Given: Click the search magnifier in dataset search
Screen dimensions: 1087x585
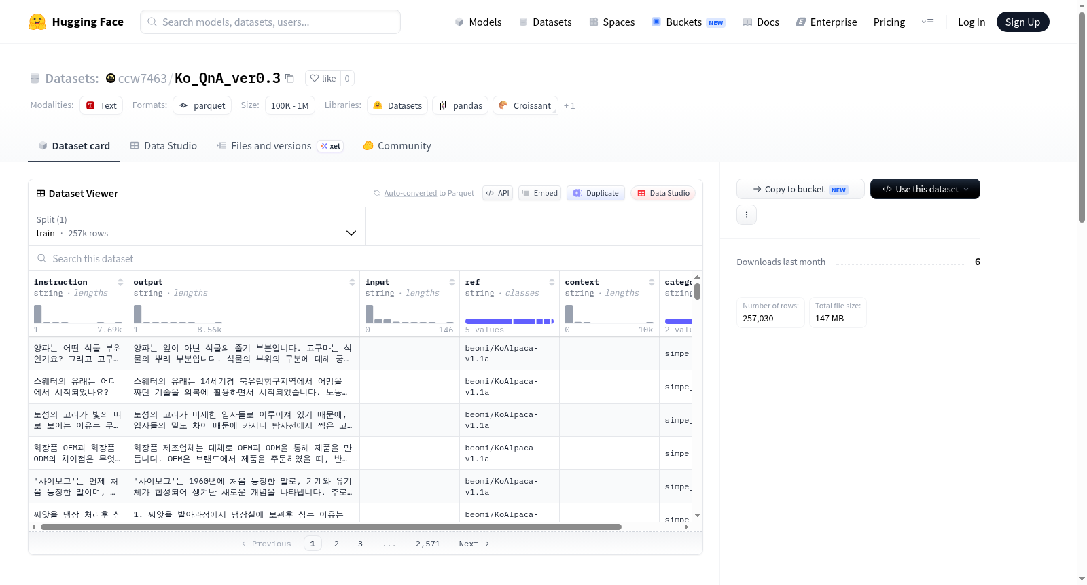Looking at the screenshot, I should click(x=42, y=258).
